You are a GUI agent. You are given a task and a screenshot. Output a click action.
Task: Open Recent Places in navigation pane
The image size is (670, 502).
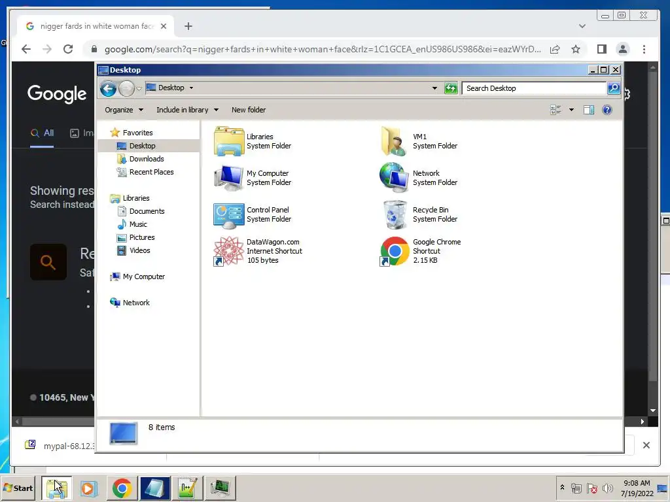pyautogui.click(x=151, y=172)
